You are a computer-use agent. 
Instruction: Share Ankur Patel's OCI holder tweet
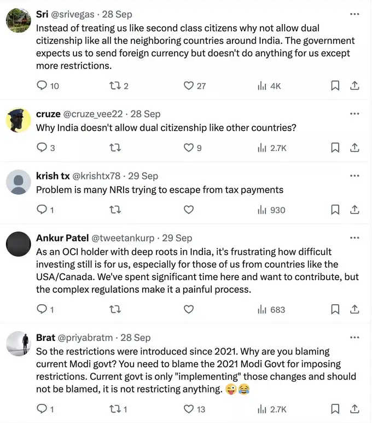coord(354,309)
